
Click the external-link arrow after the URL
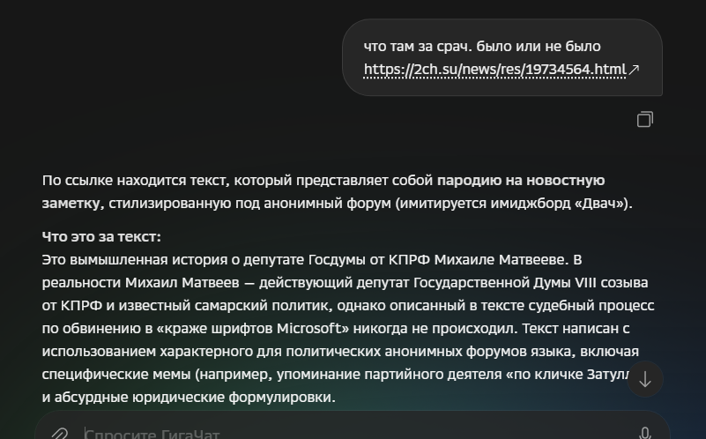(x=634, y=70)
